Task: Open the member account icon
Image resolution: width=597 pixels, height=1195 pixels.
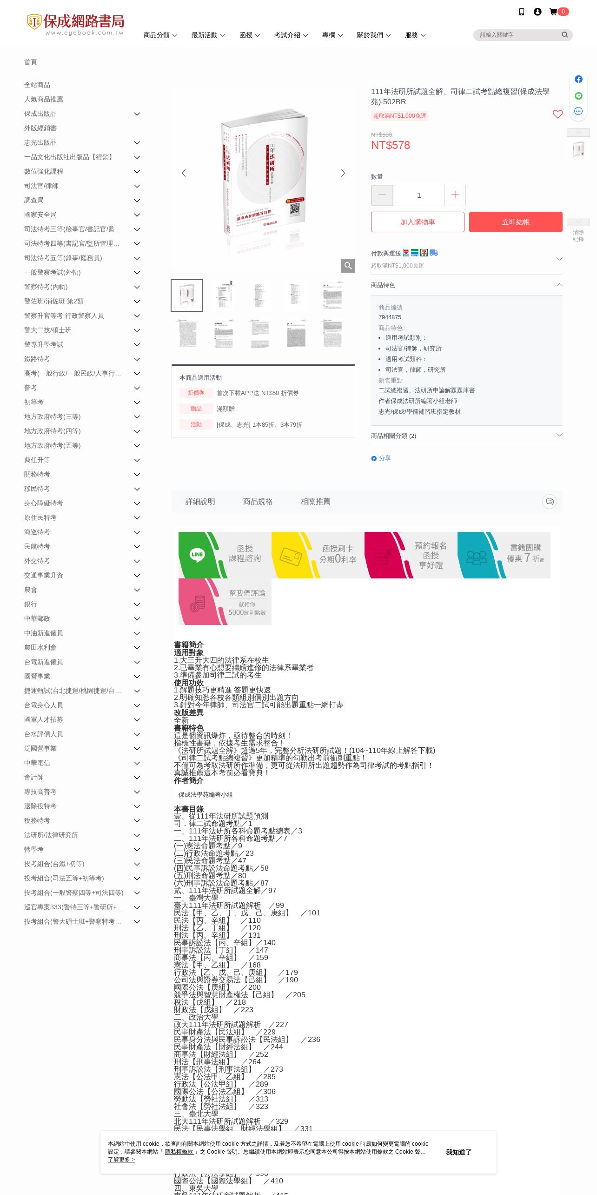Action: click(x=537, y=12)
